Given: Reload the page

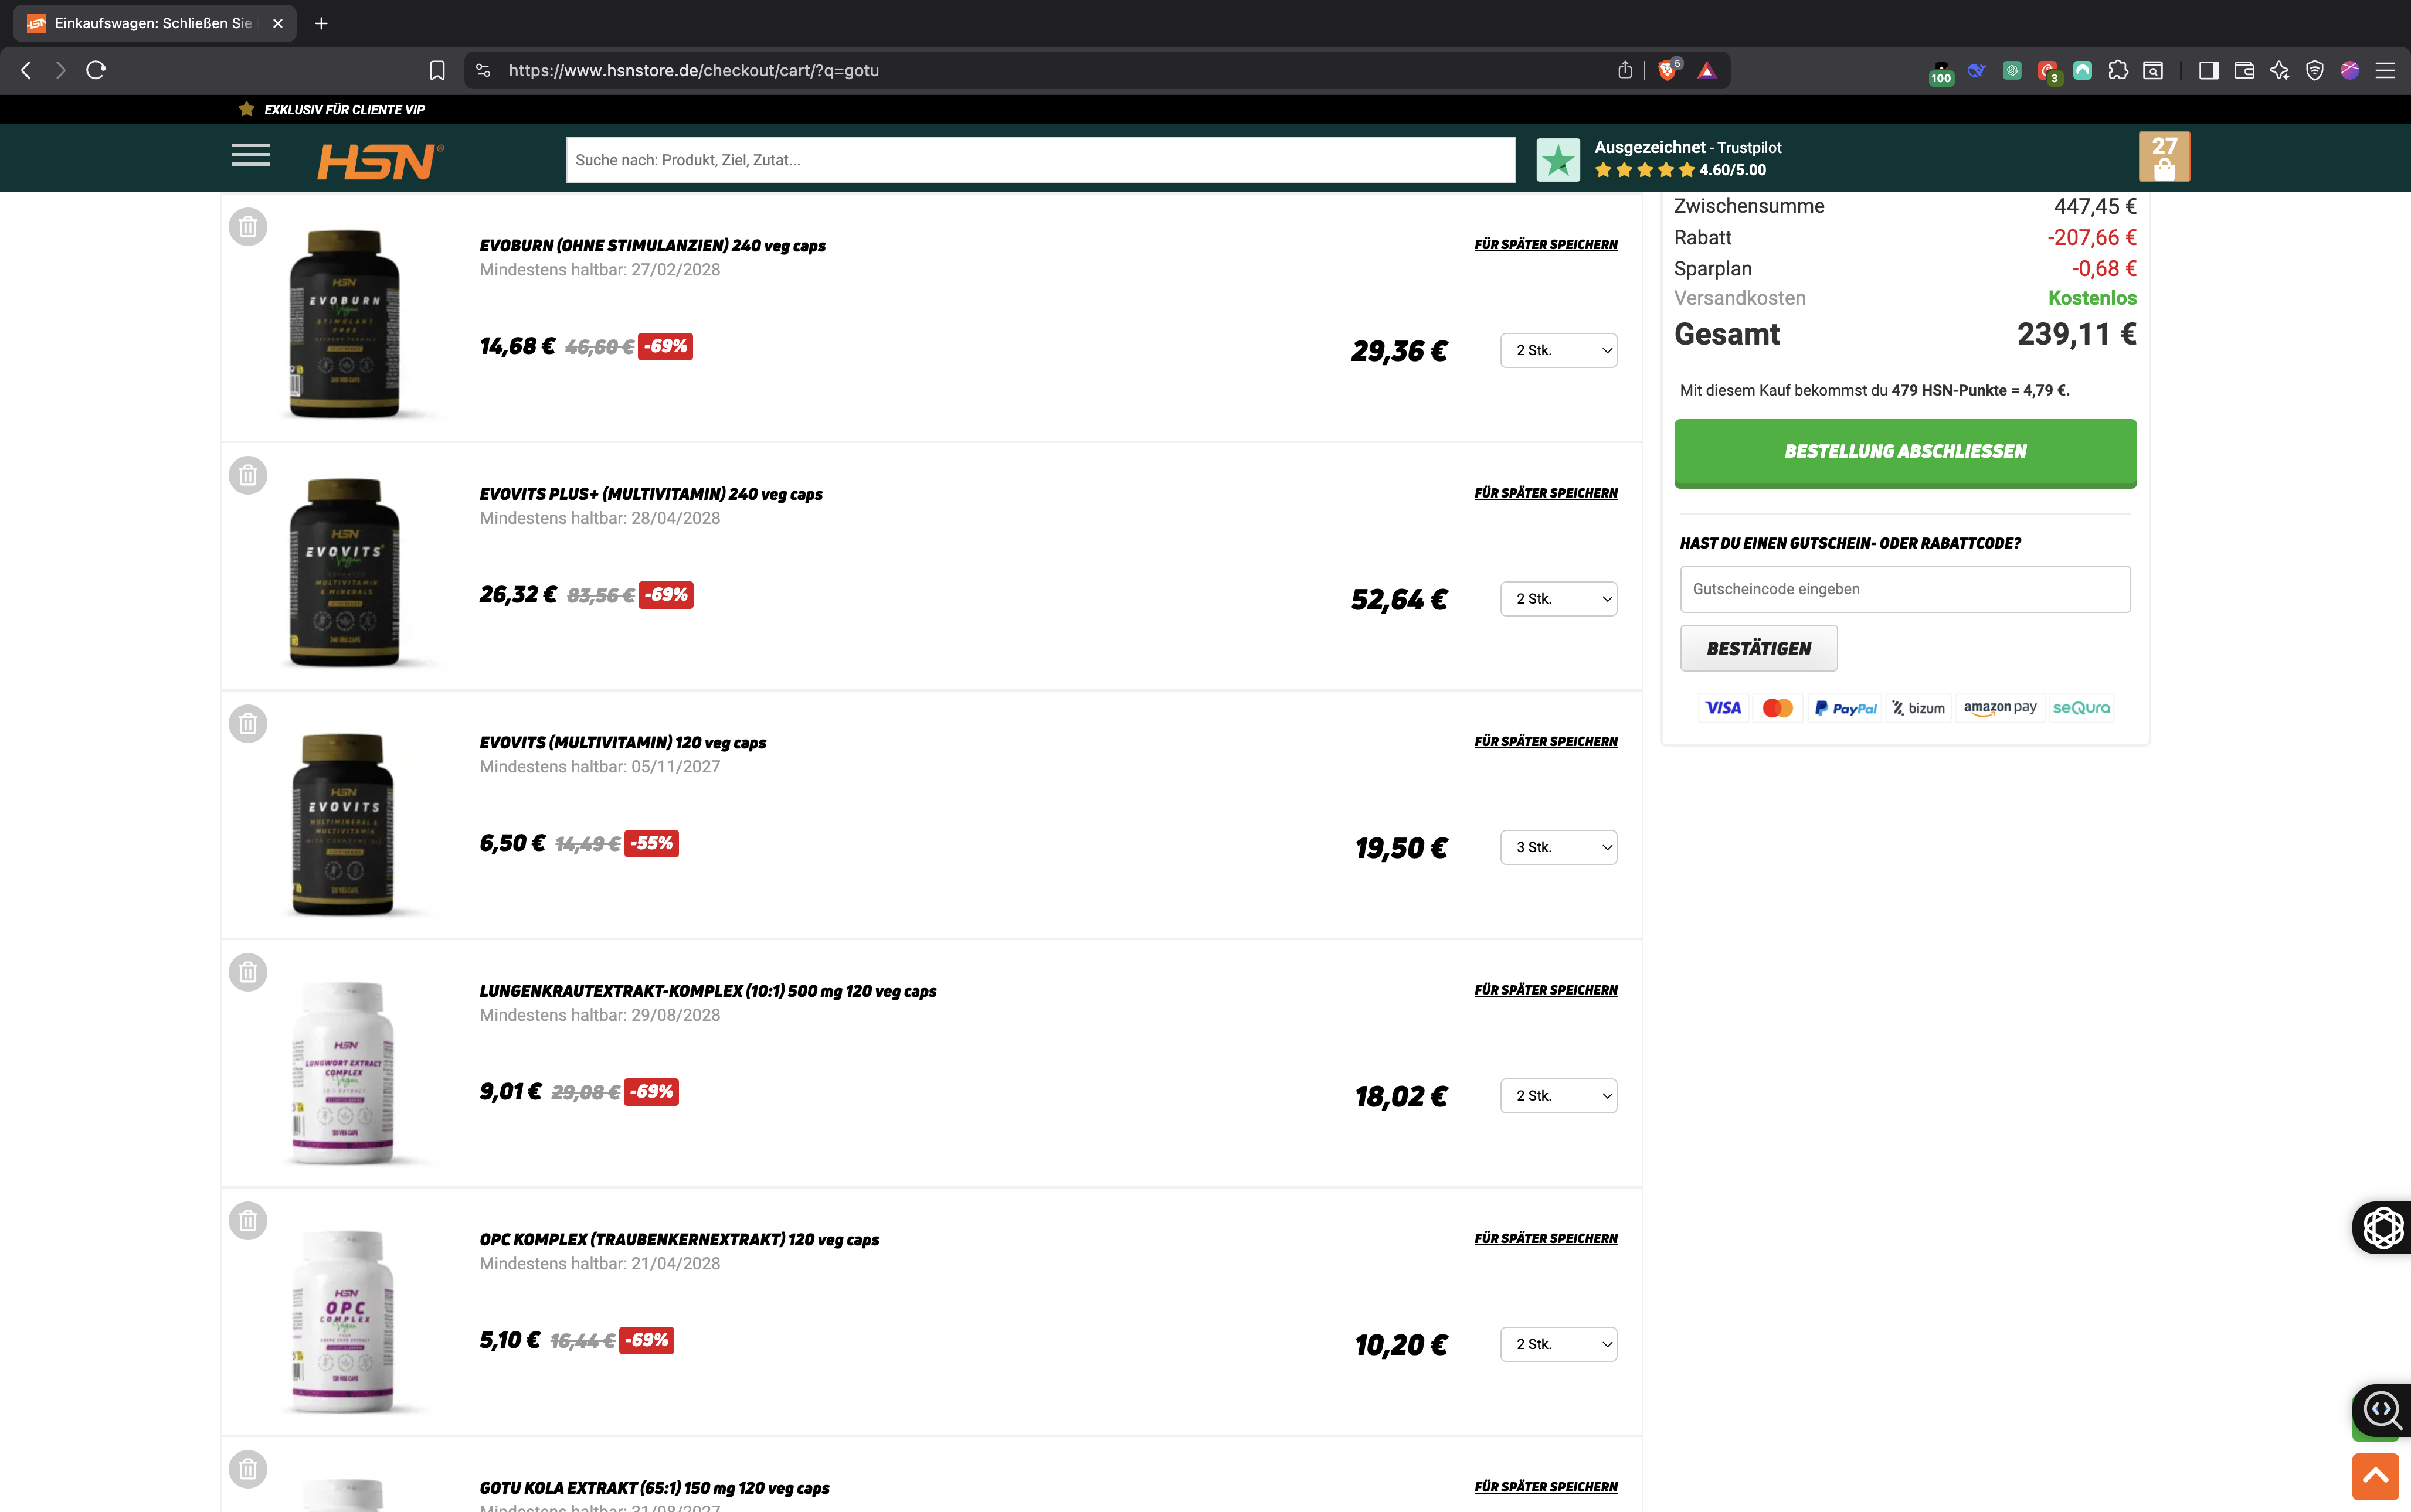Looking at the screenshot, I should 96,70.
